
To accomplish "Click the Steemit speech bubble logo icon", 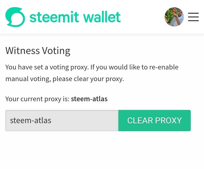I will pos(15,17).
